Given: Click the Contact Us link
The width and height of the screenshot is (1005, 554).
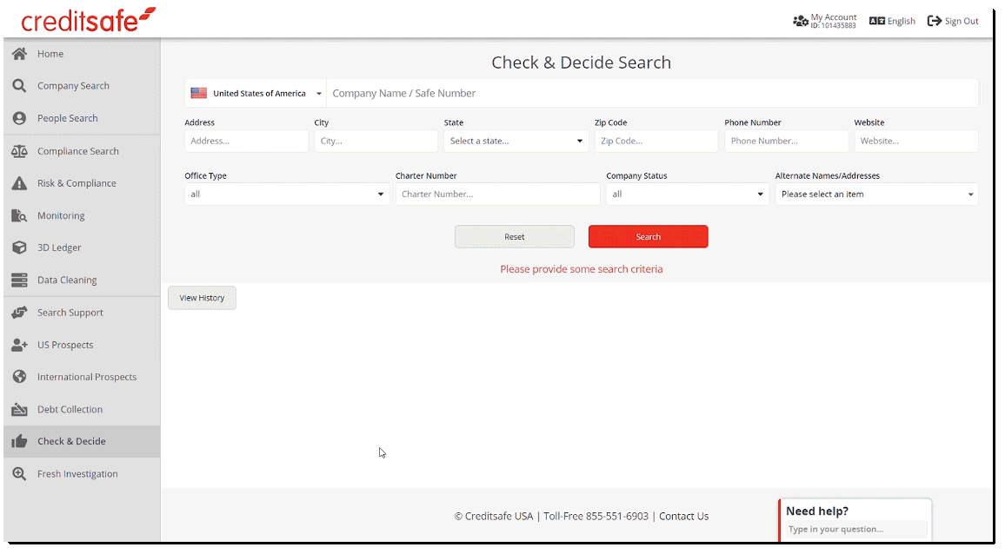Looking at the screenshot, I should coord(683,516).
